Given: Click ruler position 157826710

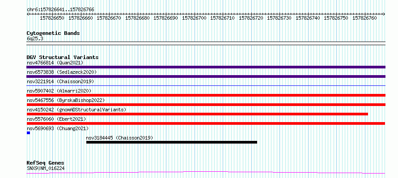Looking at the screenshot, I should pyautogui.click(x=223, y=18).
